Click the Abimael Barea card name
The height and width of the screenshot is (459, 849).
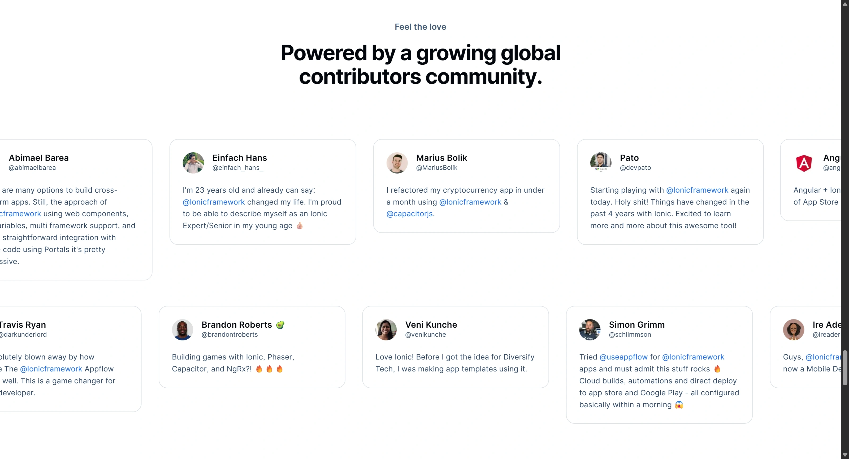(38, 158)
